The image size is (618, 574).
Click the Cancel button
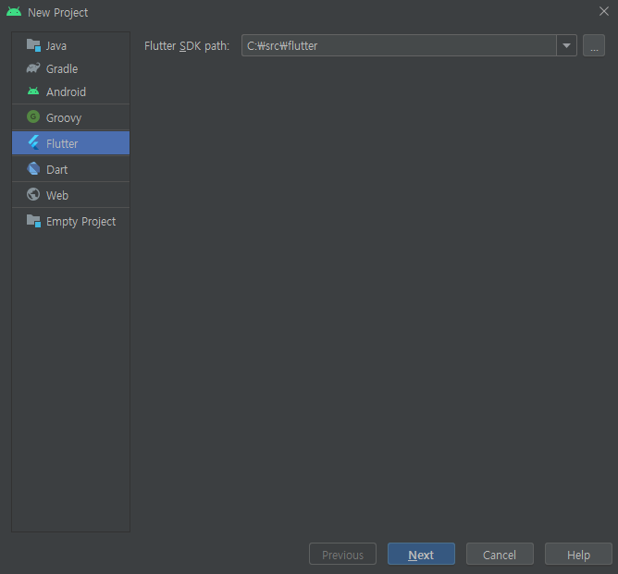500,554
